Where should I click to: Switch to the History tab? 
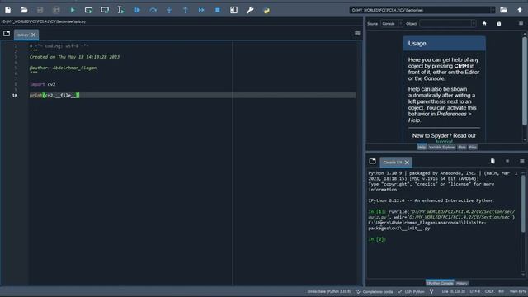462,283
